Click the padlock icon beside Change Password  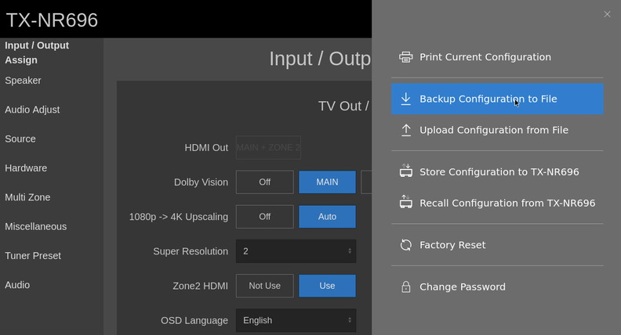pos(406,286)
